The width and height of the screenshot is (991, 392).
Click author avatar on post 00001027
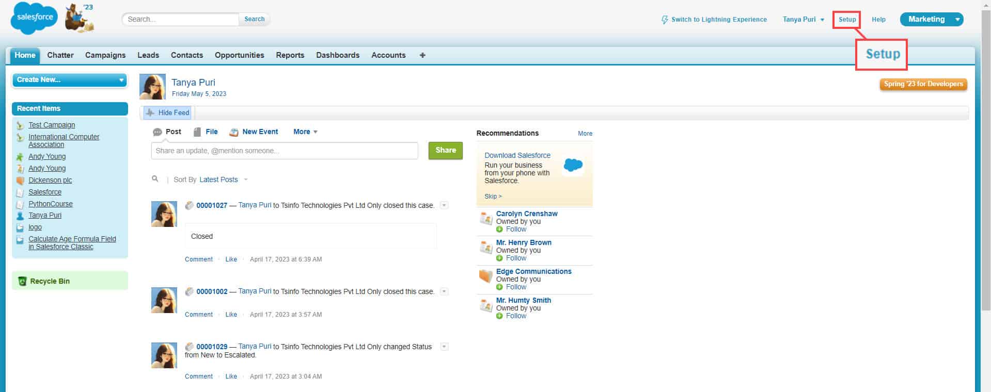(164, 214)
